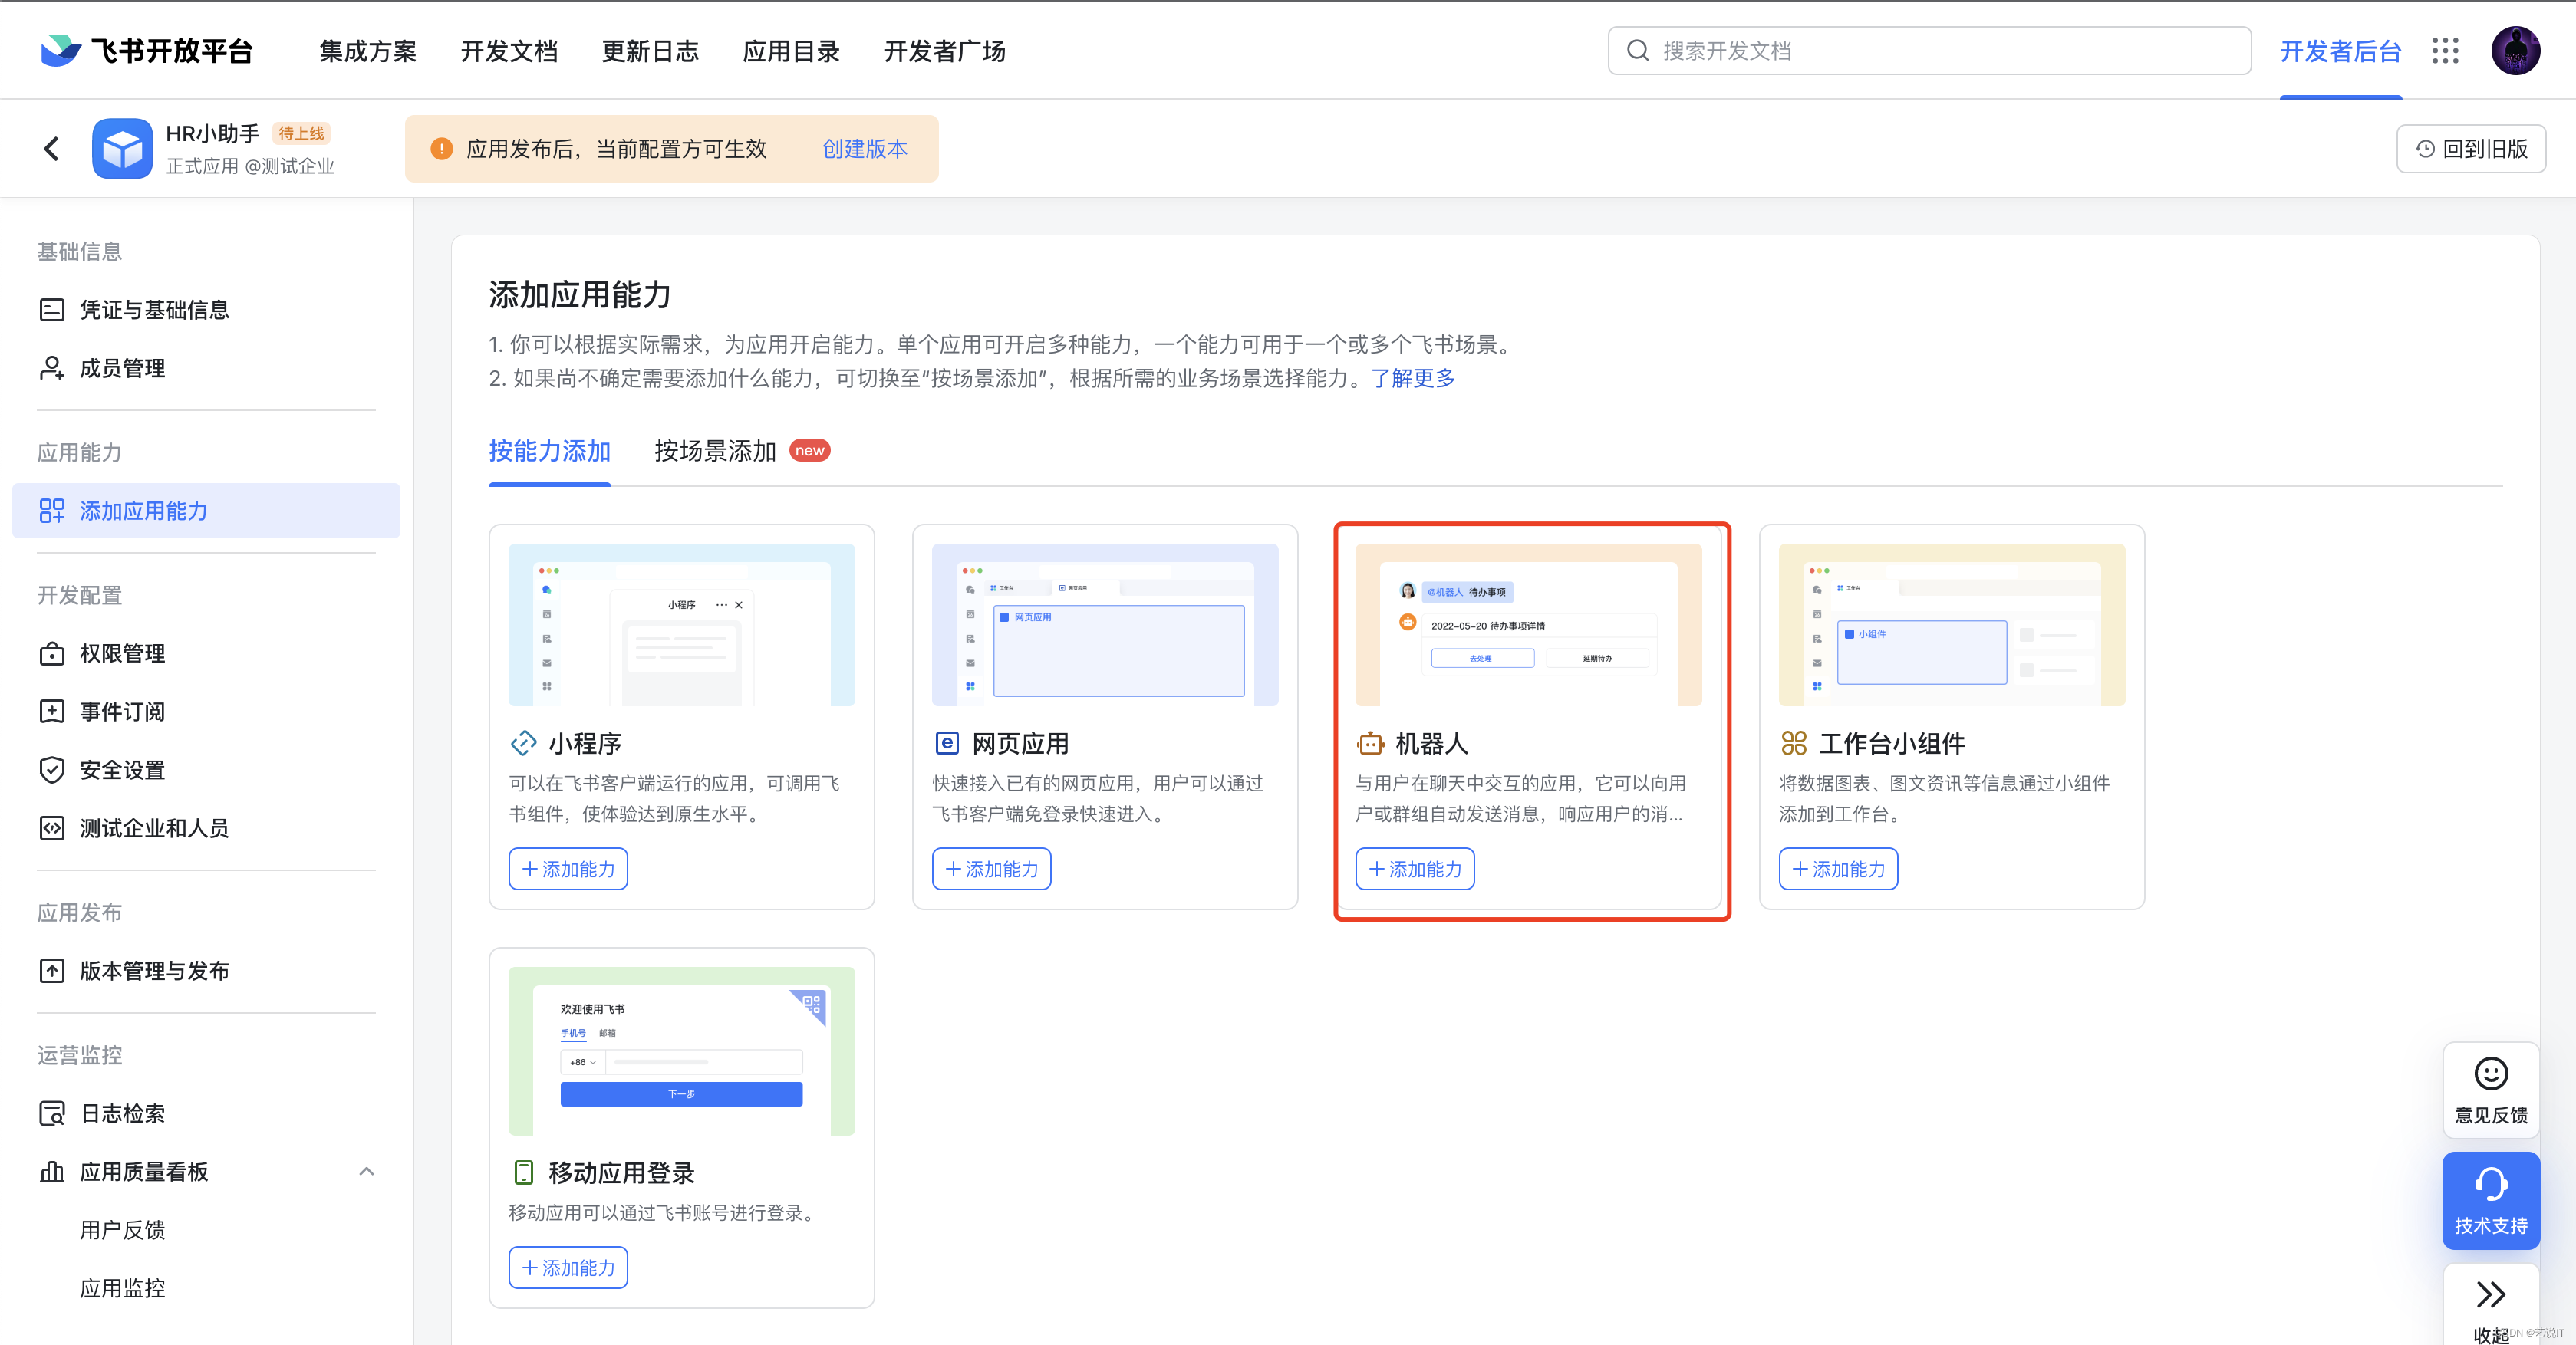This screenshot has width=2576, height=1345.
Task: Collapse the 应用质量看板 section chevron
Action: pos(366,1171)
